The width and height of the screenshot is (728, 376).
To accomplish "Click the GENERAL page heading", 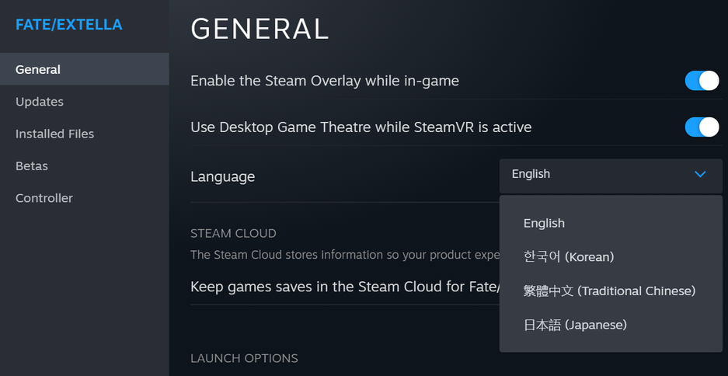I will [x=260, y=29].
